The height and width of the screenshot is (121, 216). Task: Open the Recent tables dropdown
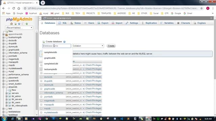[19, 28]
